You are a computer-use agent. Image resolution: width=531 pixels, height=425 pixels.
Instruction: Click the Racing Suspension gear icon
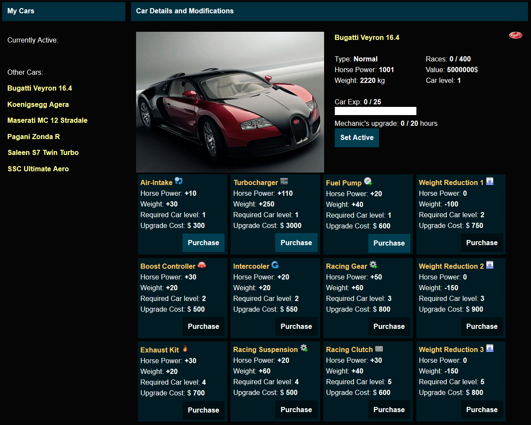[x=304, y=348]
